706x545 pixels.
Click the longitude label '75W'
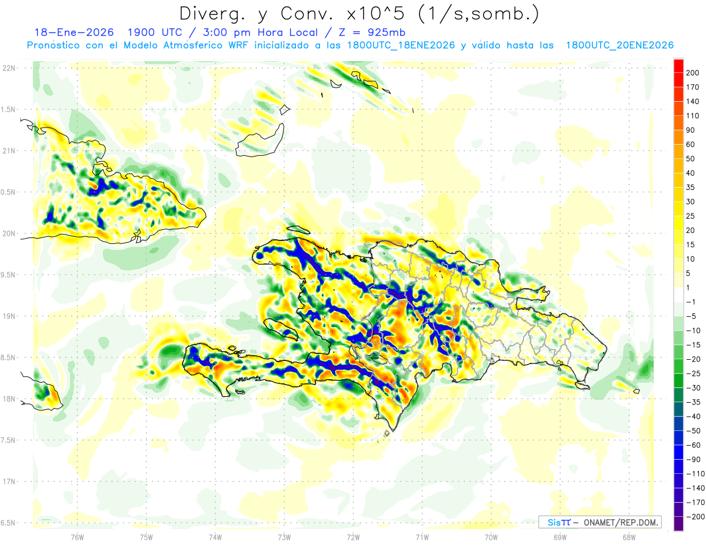pos(146,536)
